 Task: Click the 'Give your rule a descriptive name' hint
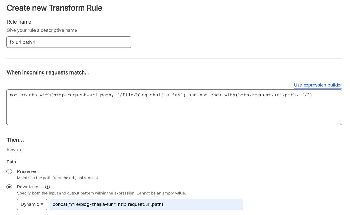pyautogui.click(x=42, y=30)
